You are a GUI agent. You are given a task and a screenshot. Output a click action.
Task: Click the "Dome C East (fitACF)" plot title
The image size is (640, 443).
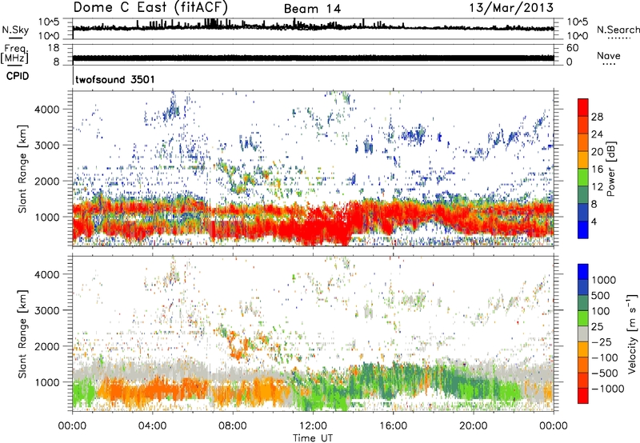[x=150, y=7]
